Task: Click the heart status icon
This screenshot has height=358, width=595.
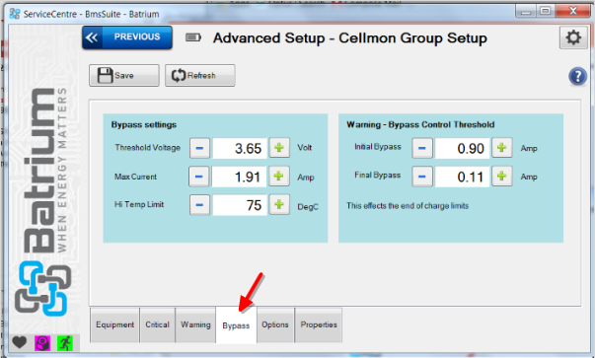Action: point(20,342)
